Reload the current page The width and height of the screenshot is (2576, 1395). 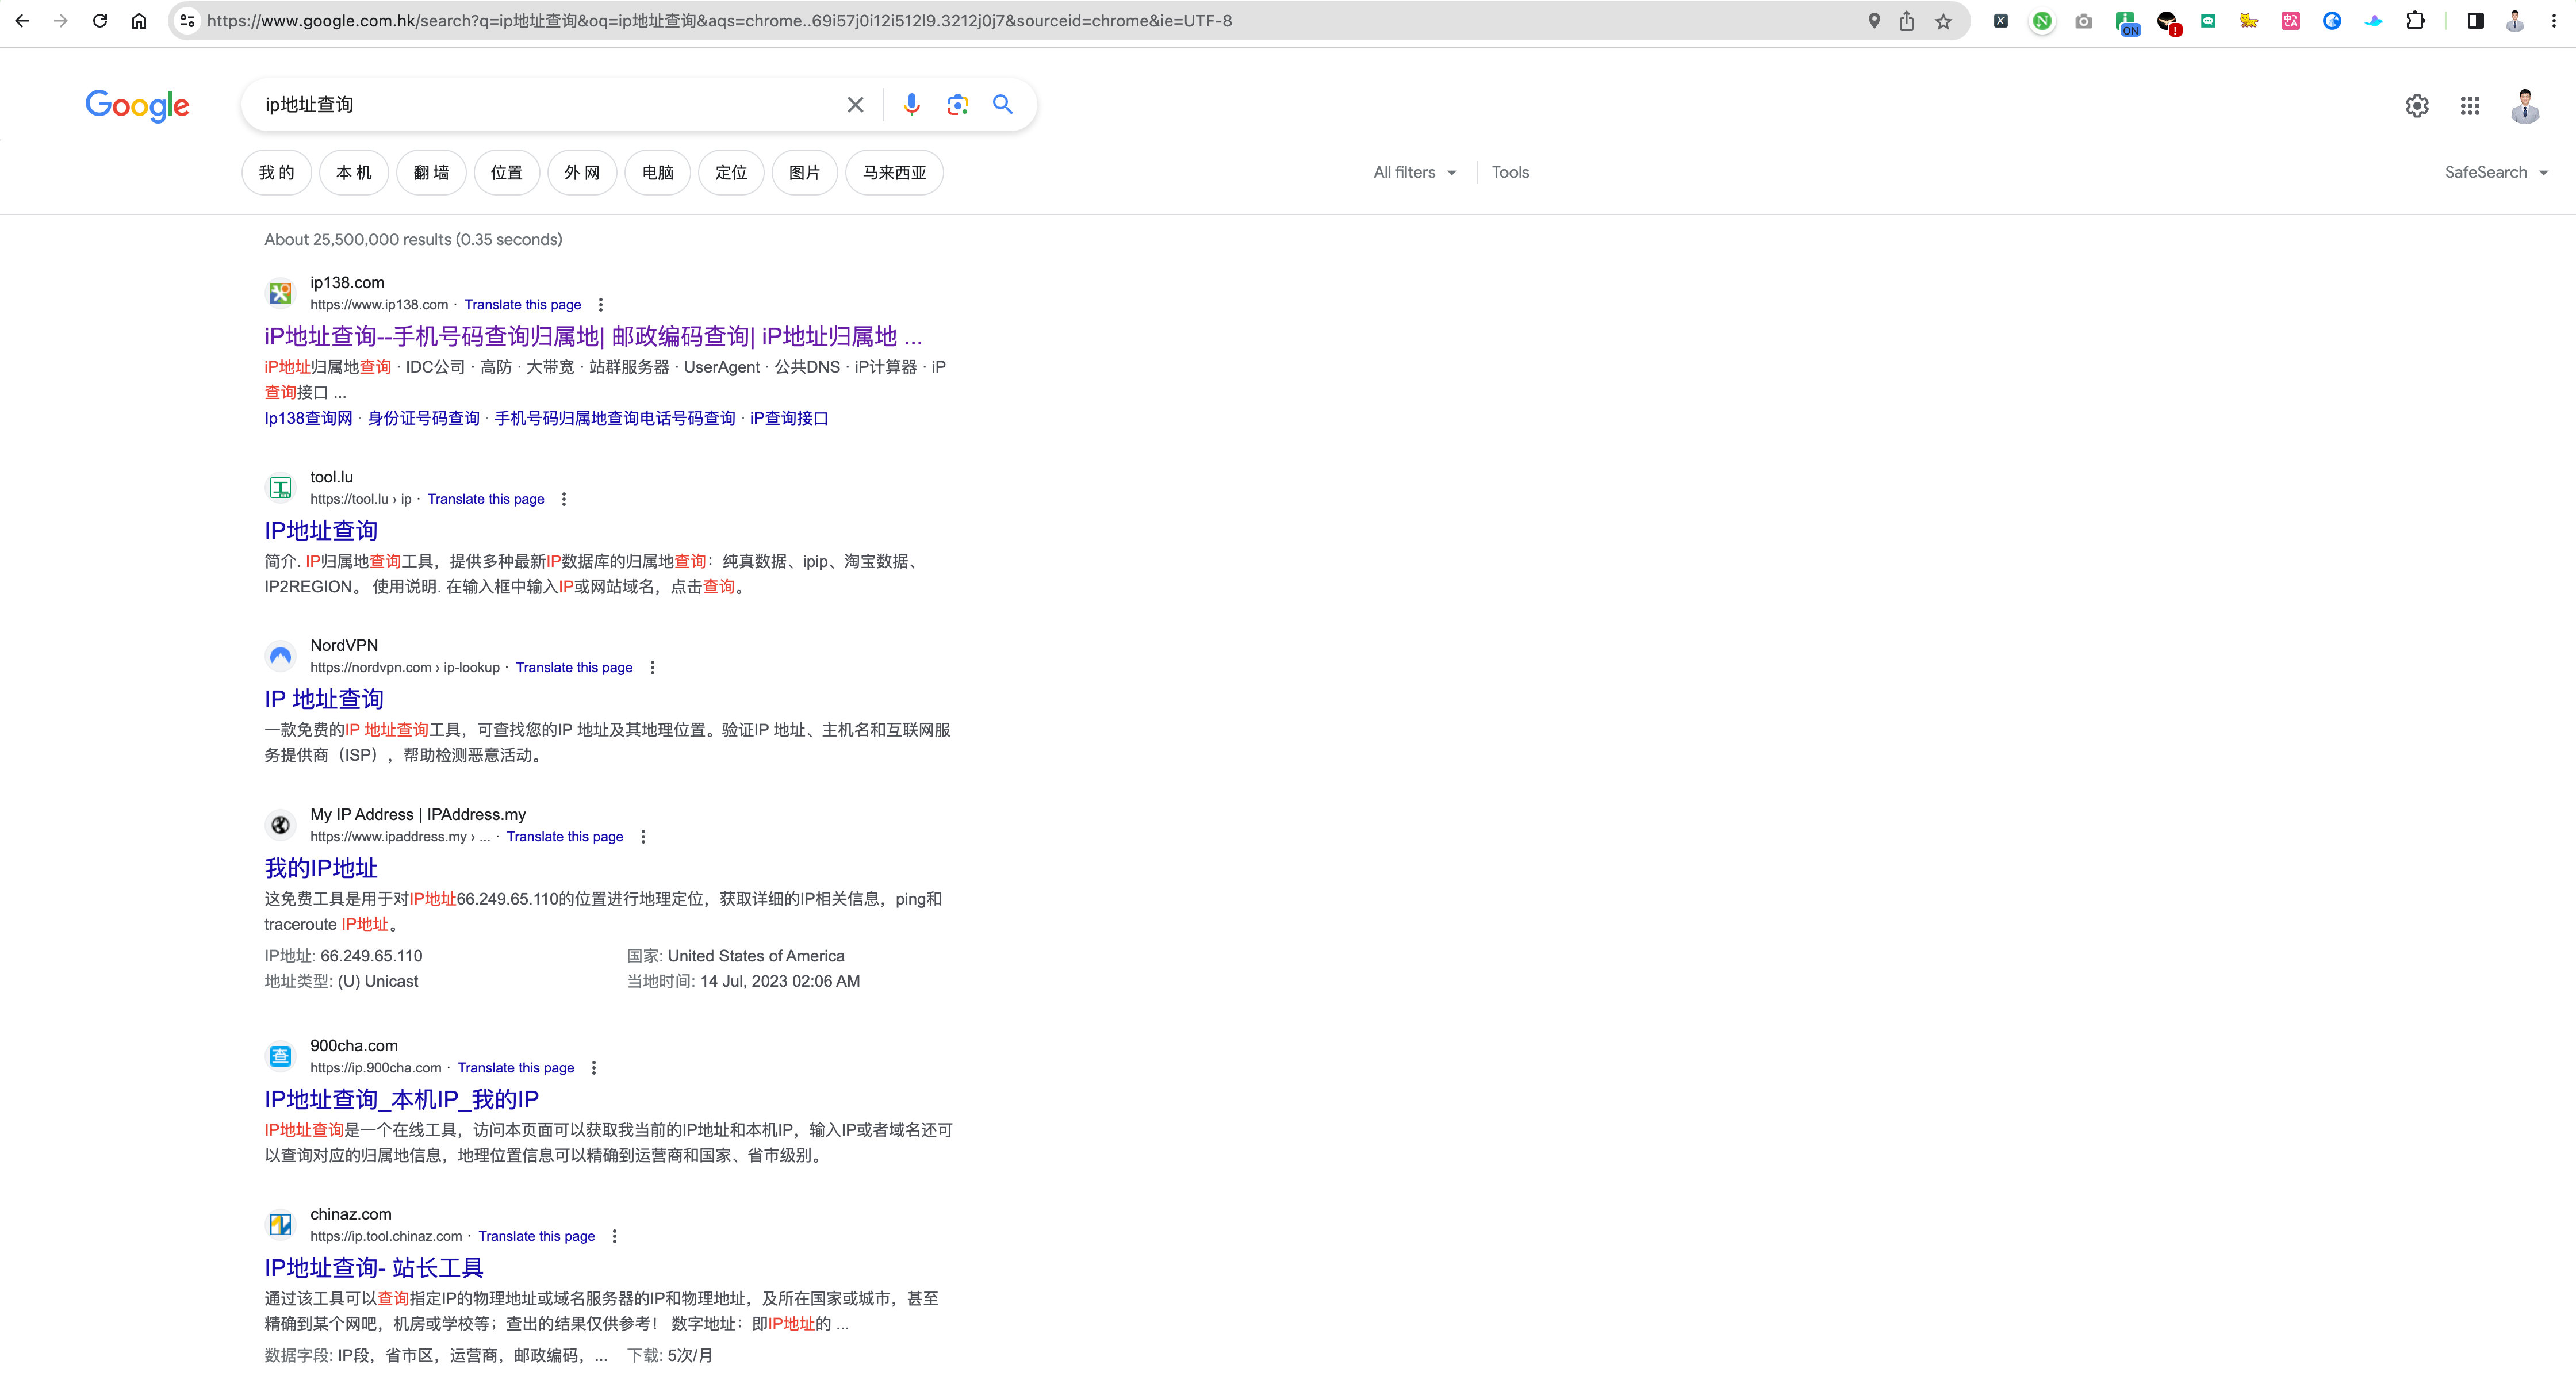[100, 21]
